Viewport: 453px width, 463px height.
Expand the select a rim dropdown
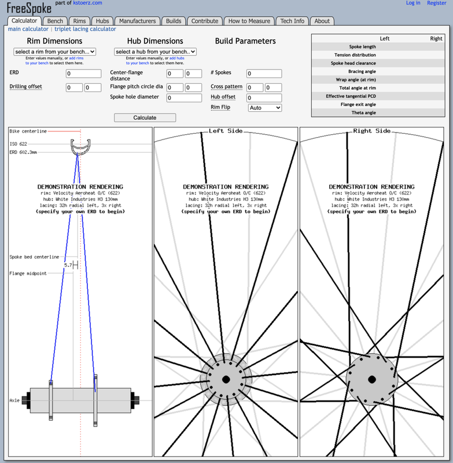tap(54, 52)
